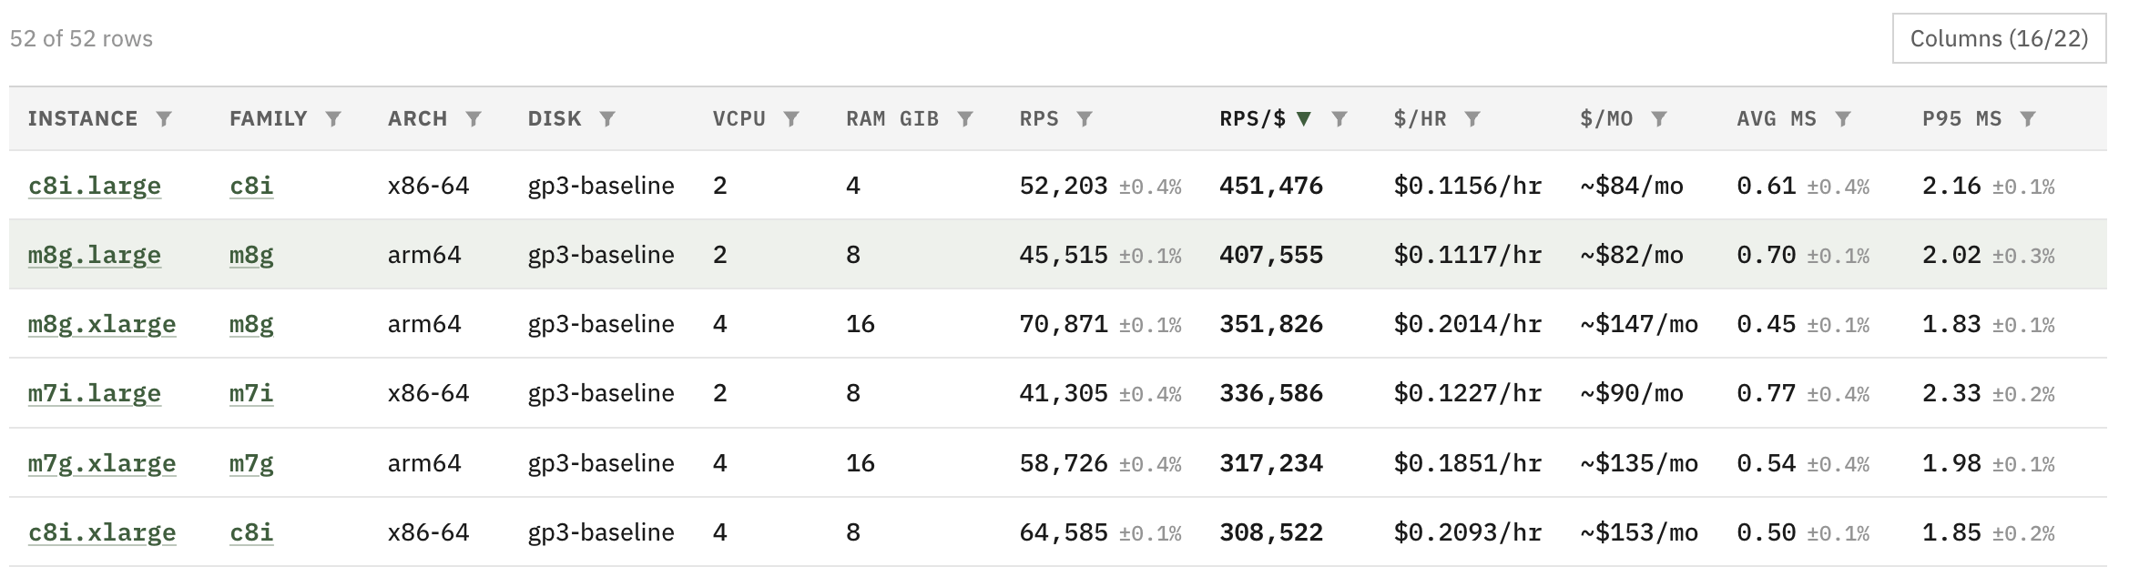Viewport: 2129px width, 577px height.
Task: Open the filter icon for INSTANCE column
Action: 164,119
